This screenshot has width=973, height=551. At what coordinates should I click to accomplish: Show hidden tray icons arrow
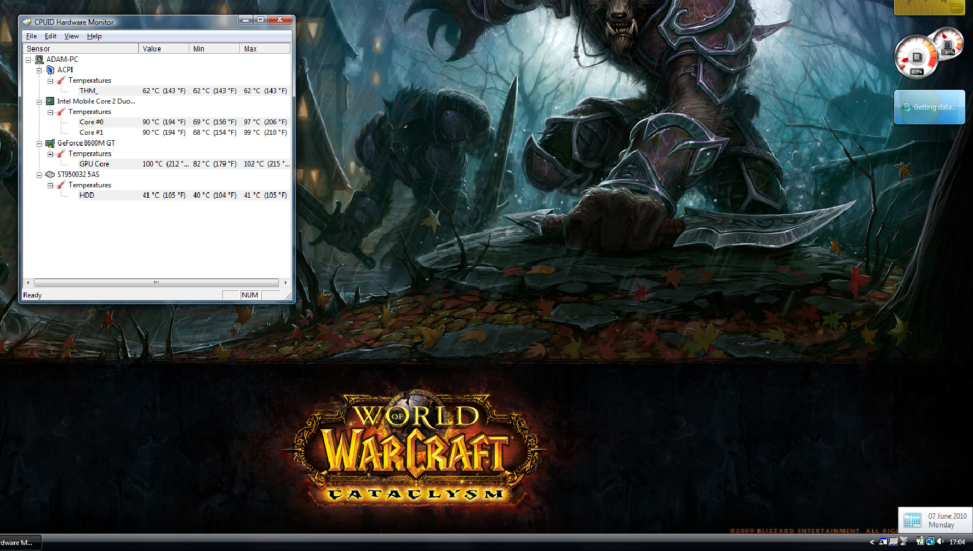tap(872, 542)
